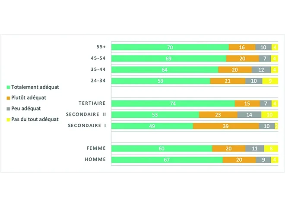Select the gray 14 segment of Secondaire II

tap(249, 115)
